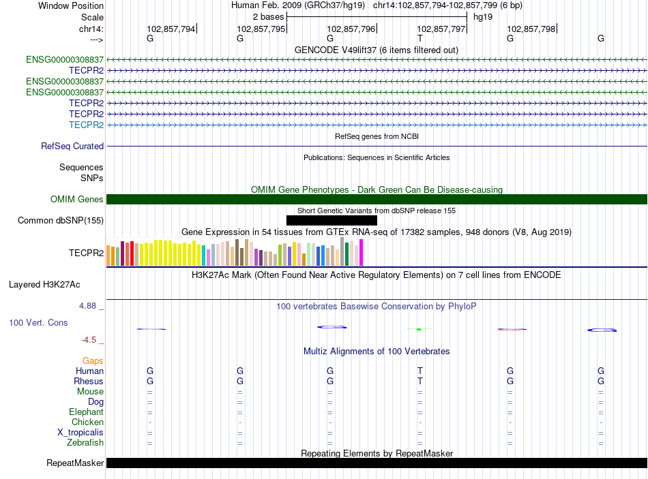Screen dimensions: 648x479
Task: Click the T base in the ruler sequence row
Action: [420, 38]
